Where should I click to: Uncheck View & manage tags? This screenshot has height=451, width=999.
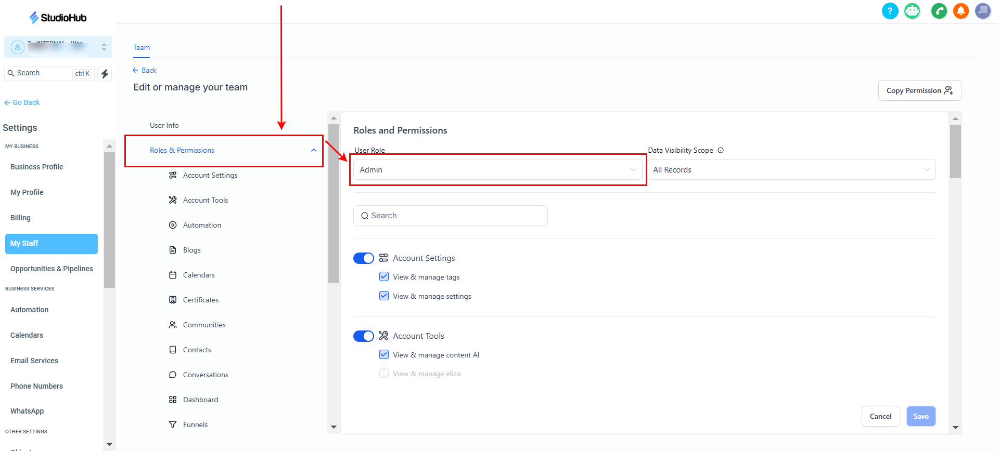point(384,276)
